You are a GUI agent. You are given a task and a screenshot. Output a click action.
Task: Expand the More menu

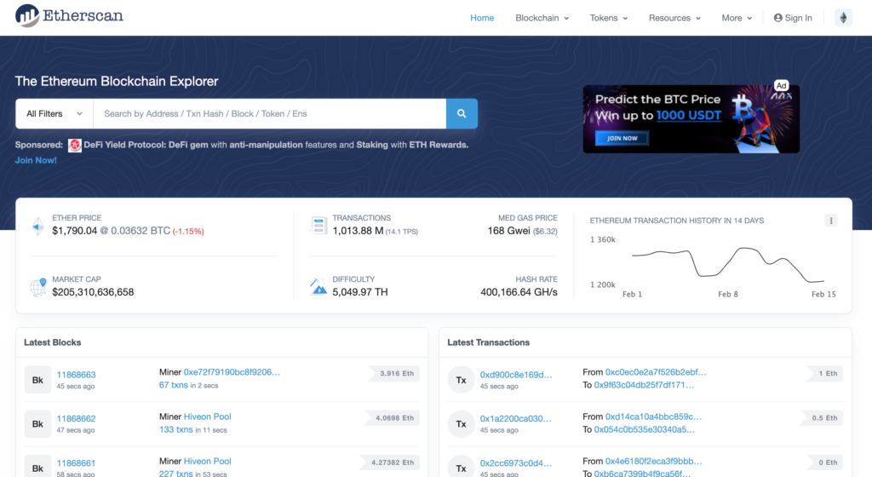(737, 18)
